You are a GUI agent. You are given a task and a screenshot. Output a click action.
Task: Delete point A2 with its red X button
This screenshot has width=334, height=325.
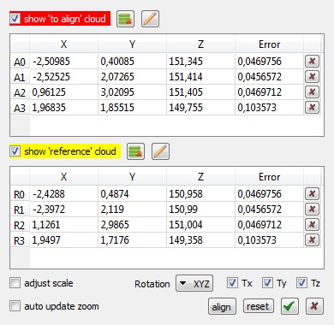click(312, 92)
